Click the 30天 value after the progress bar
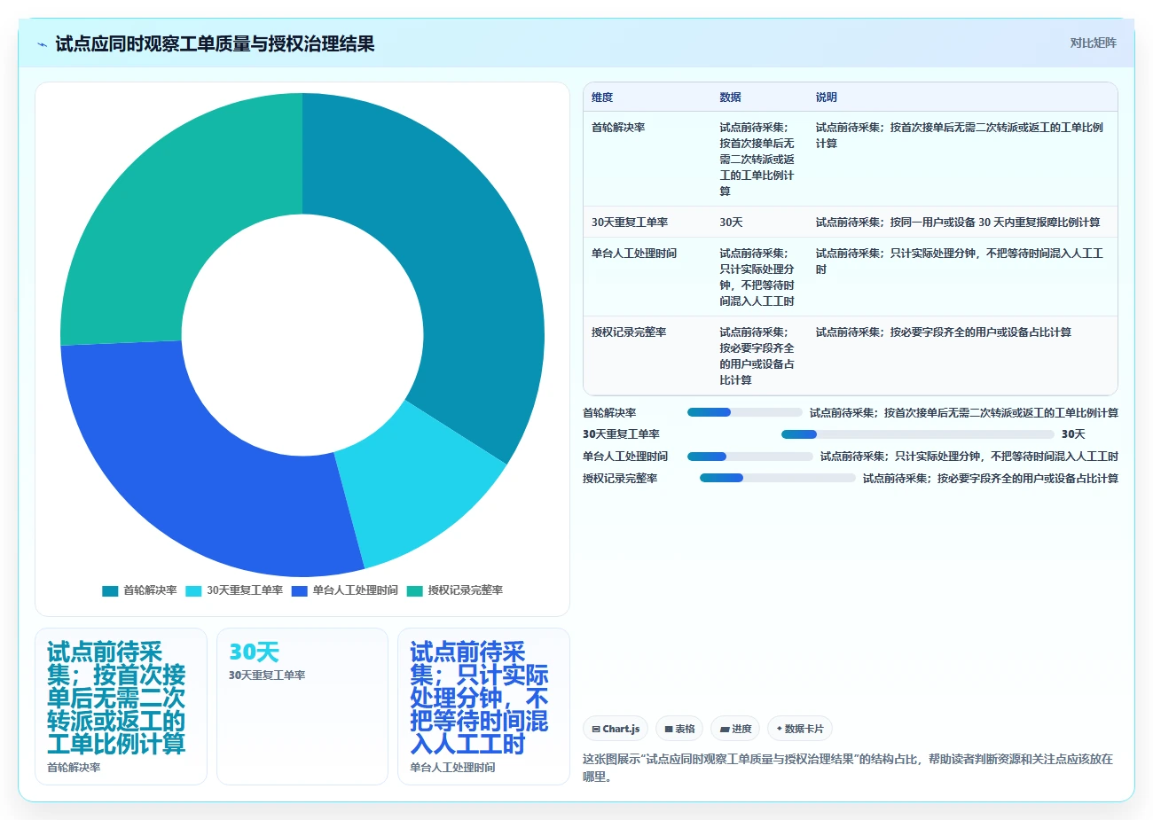Image resolution: width=1153 pixels, height=820 pixels. coord(1073,434)
